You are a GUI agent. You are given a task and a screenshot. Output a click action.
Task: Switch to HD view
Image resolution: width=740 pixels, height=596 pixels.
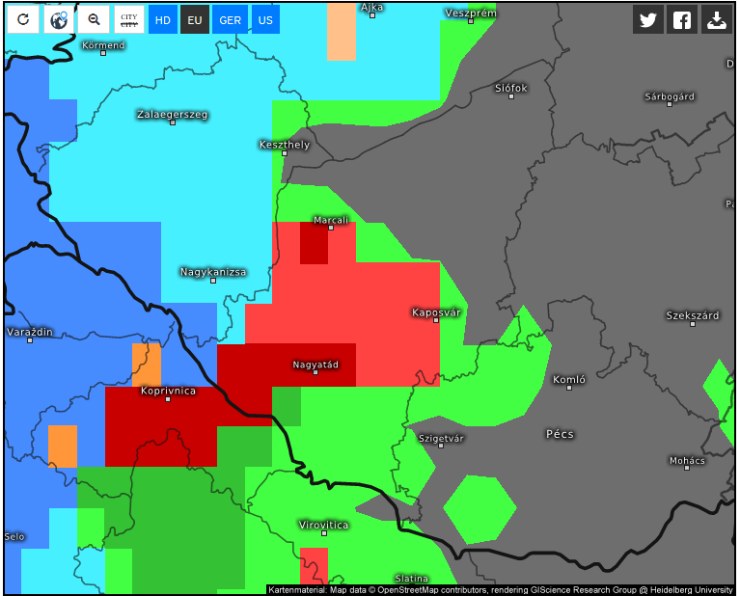[163, 20]
